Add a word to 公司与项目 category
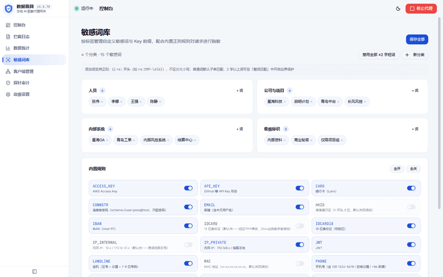Image resolution: width=443 pixels, height=277 pixels. pos(415,91)
